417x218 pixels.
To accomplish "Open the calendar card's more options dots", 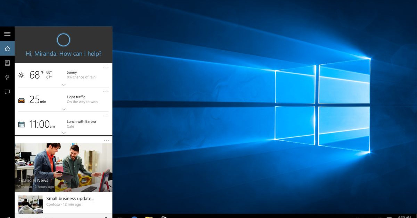I will (x=106, y=116).
